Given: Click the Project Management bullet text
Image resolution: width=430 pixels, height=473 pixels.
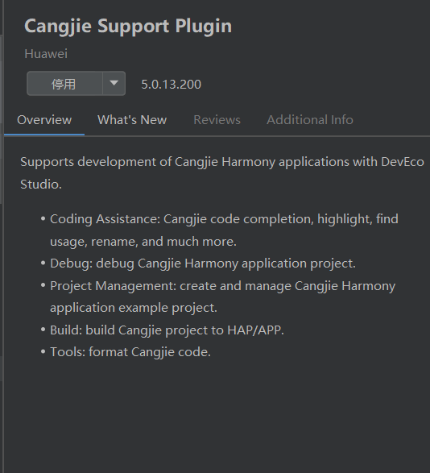Looking at the screenshot, I should pos(222,297).
